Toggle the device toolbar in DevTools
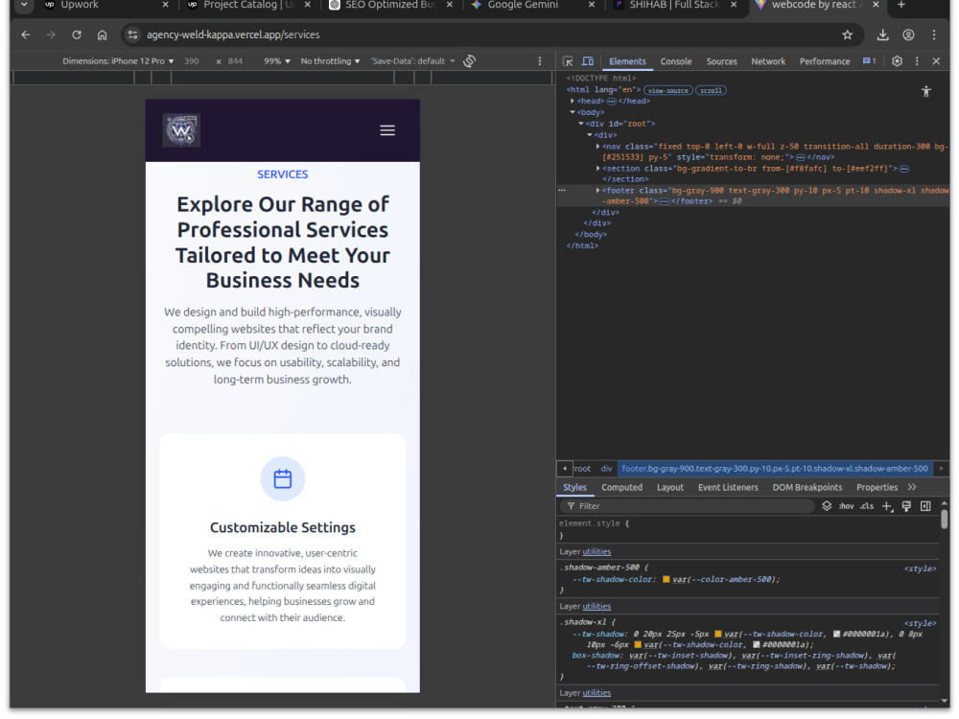Viewport: 959px width, 719px height. tap(588, 61)
